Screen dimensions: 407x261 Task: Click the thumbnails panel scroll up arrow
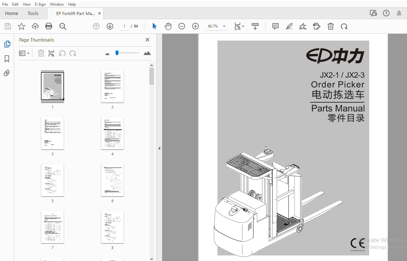152,65
